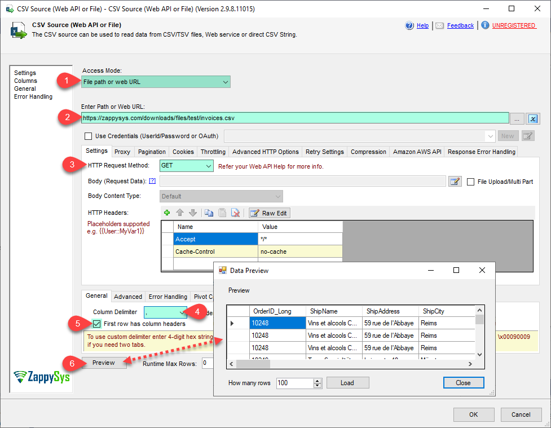Click decrement arrow on How many rows
This screenshot has width=551, height=428.
(x=318, y=386)
